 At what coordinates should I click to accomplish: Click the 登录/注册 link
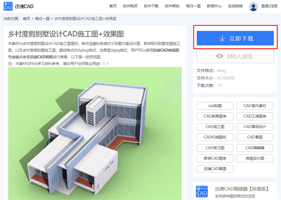click(269, 6)
